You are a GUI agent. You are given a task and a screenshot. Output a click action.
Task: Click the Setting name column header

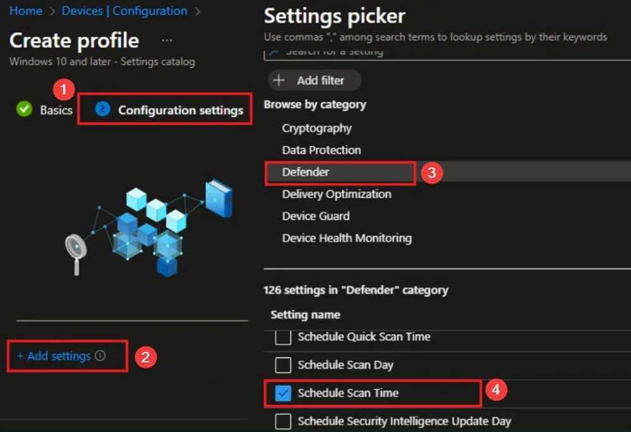[306, 315]
